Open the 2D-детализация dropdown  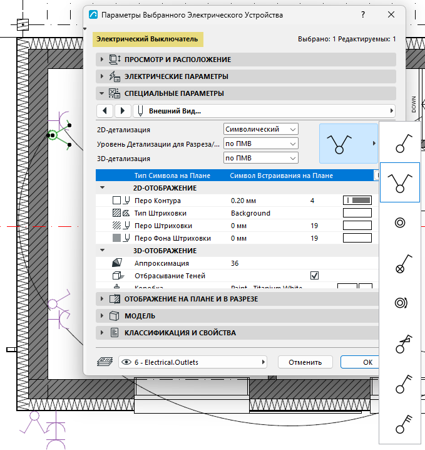(260, 129)
